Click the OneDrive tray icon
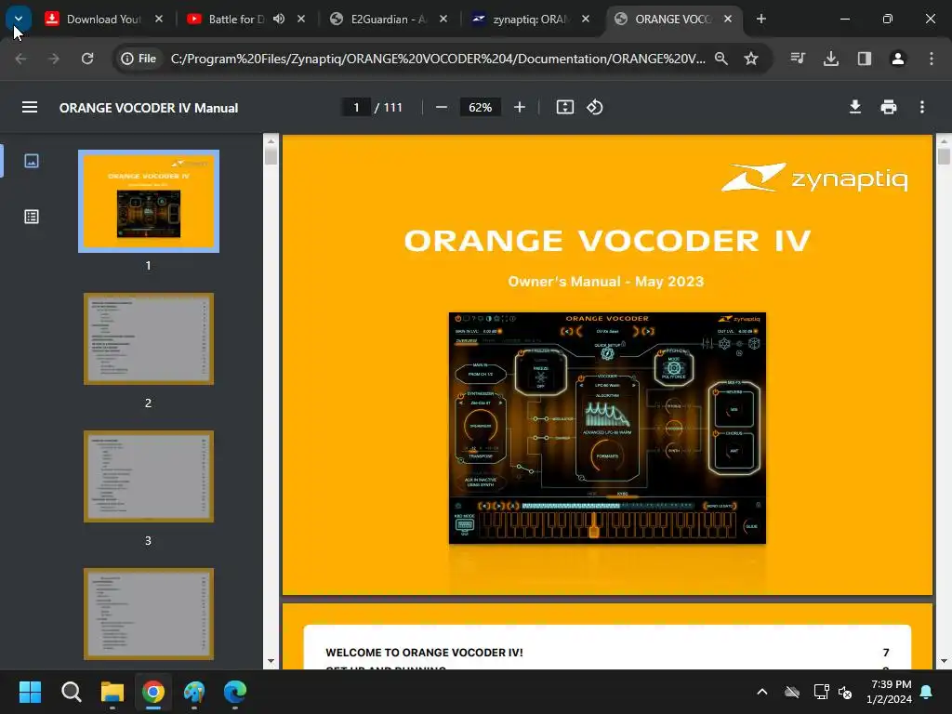952x714 pixels. pyautogui.click(x=792, y=692)
